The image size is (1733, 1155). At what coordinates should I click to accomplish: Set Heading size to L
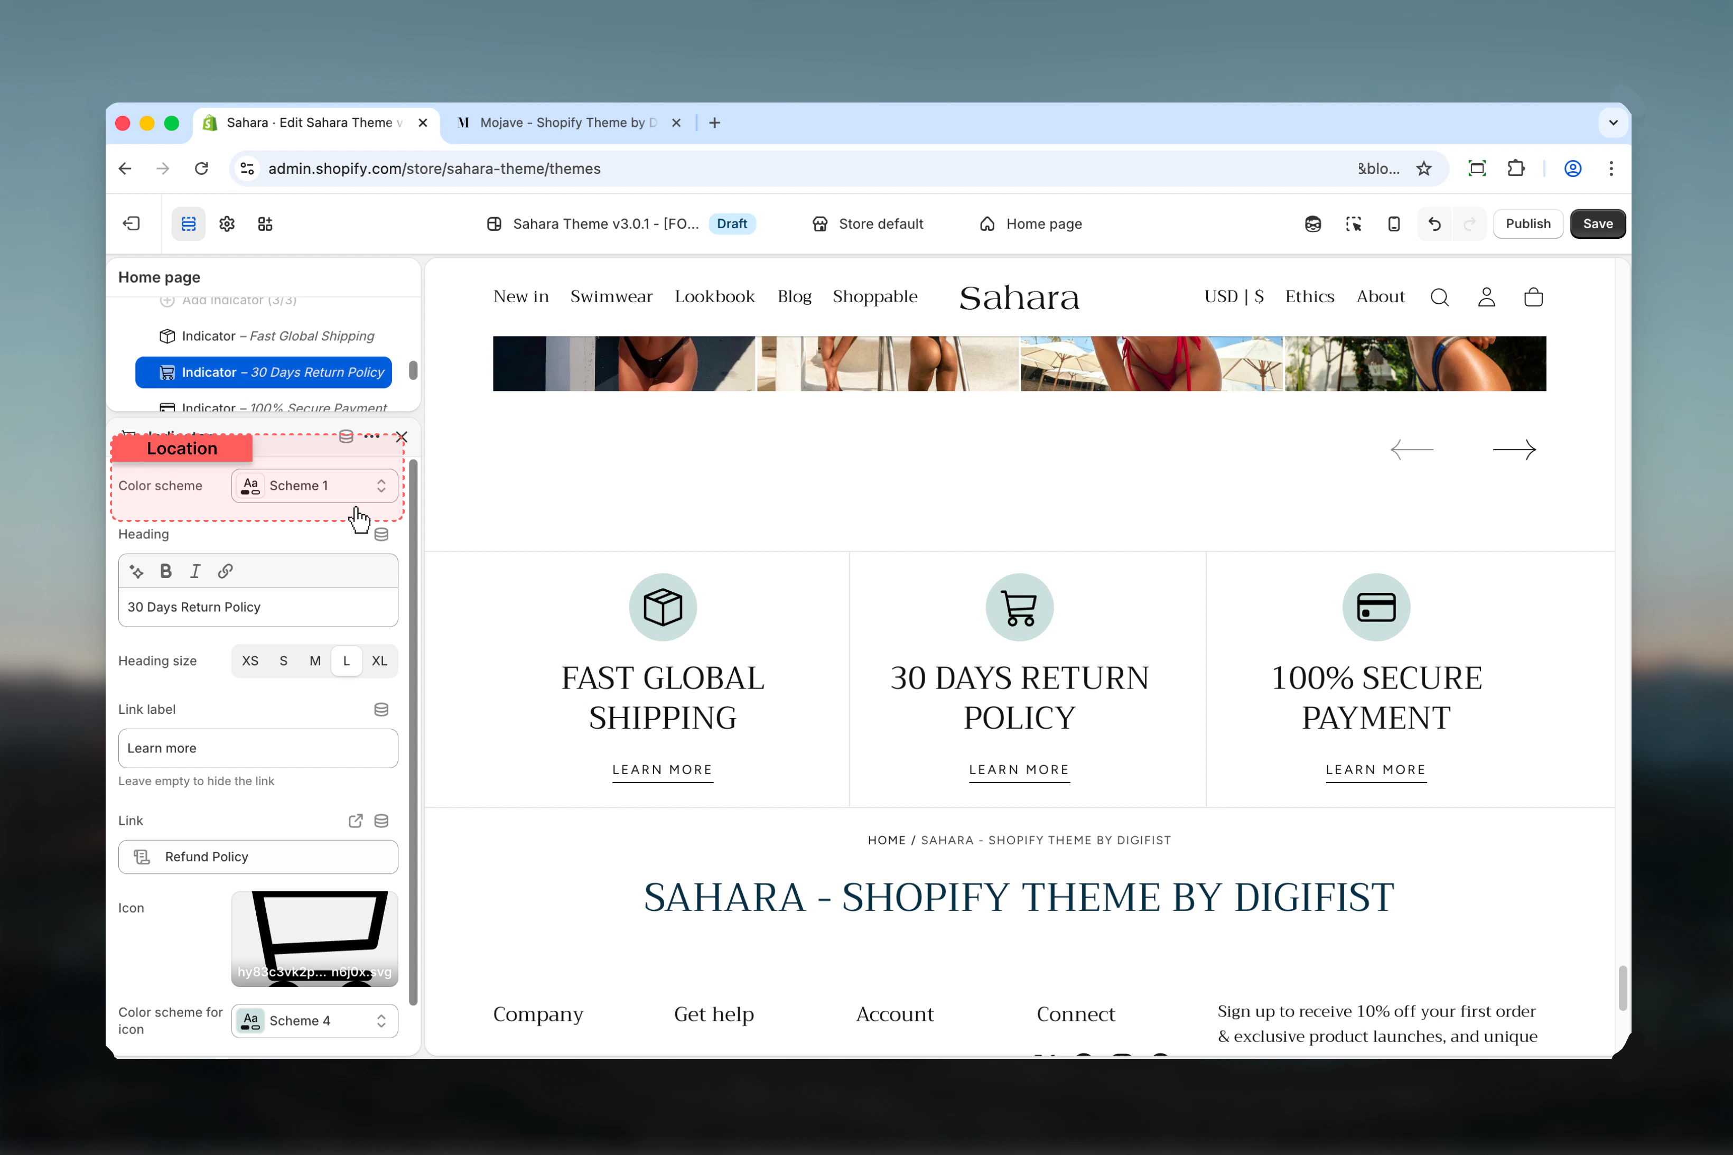point(346,661)
